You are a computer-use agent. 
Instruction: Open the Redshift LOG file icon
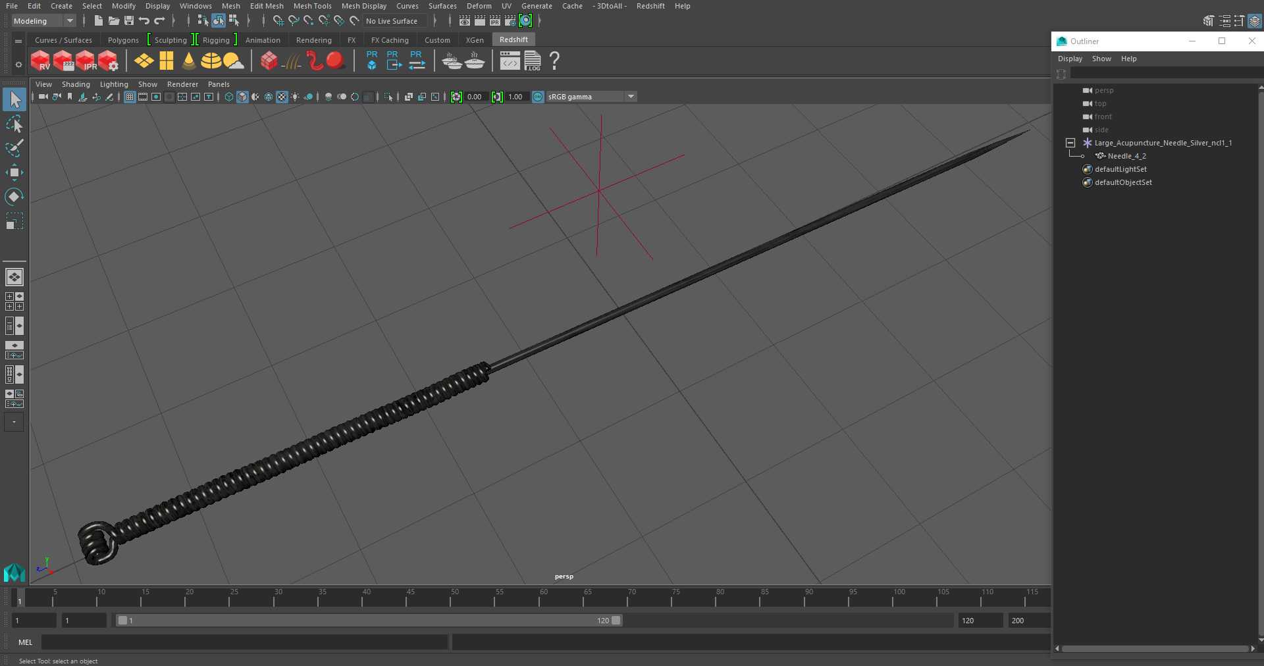533,61
